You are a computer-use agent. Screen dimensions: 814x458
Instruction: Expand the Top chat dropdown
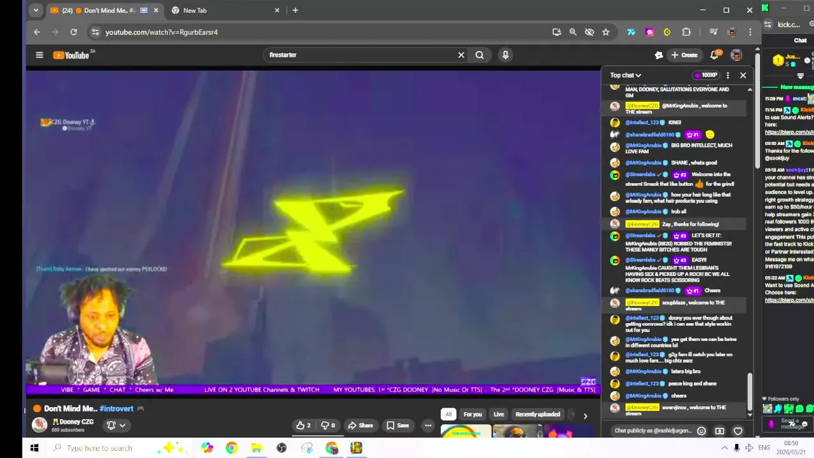point(626,75)
